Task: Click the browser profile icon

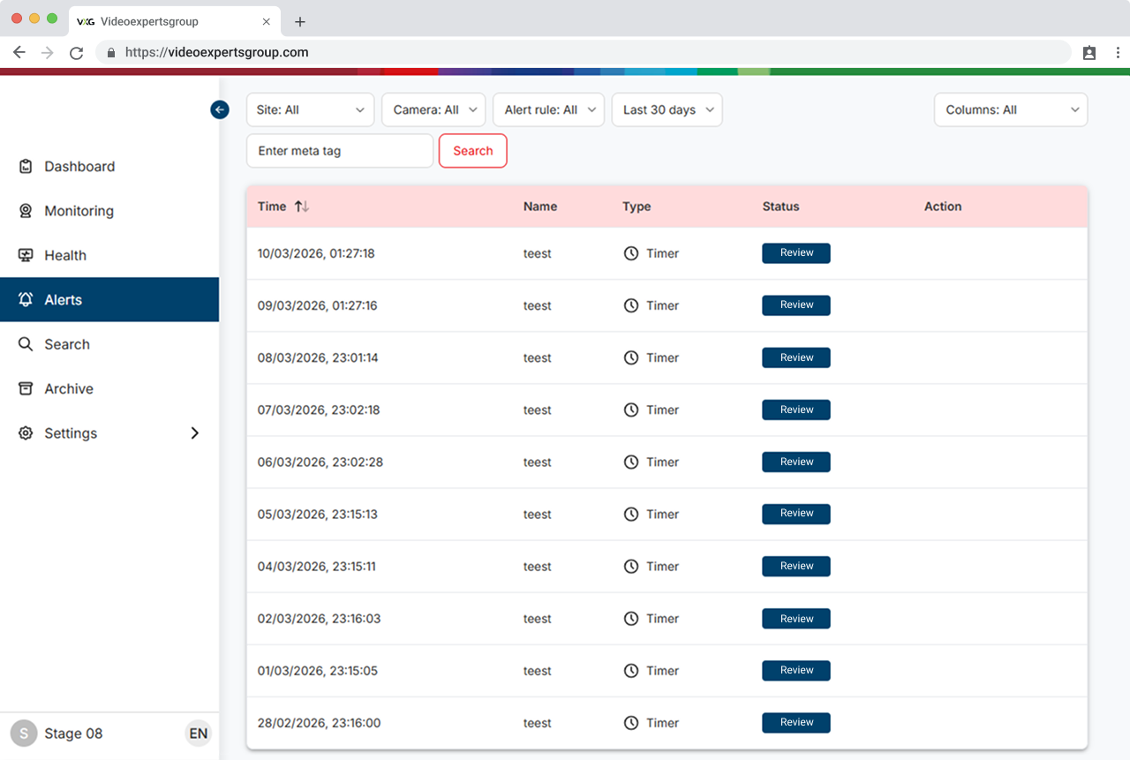Action: coord(1089,52)
